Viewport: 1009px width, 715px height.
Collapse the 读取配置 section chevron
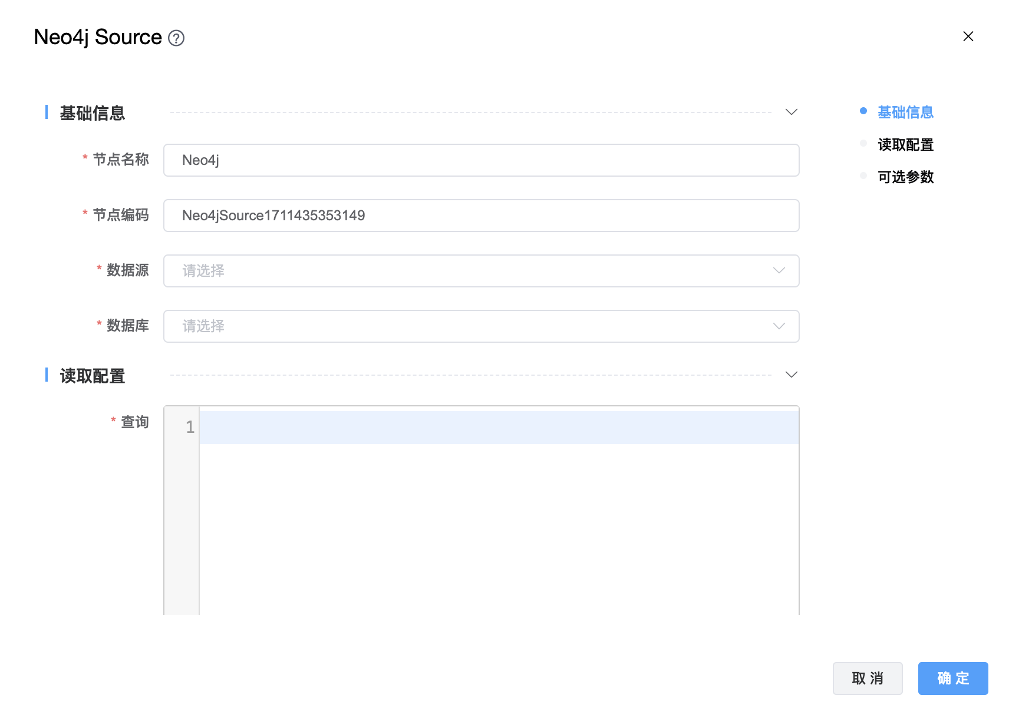coord(791,375)
